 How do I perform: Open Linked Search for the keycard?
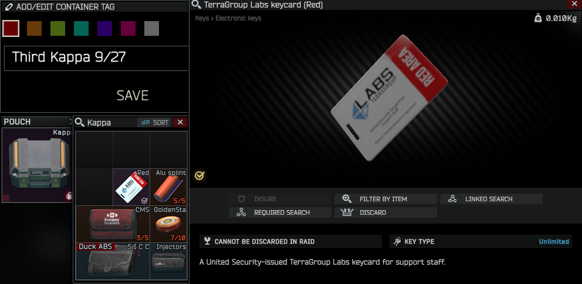pos(491,199)
